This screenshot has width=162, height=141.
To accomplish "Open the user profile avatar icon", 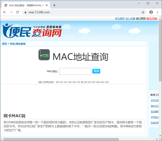I will pos(151,12).
